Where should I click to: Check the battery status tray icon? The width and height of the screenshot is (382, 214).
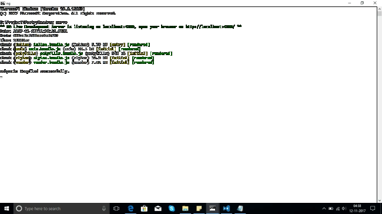[331, 208]
